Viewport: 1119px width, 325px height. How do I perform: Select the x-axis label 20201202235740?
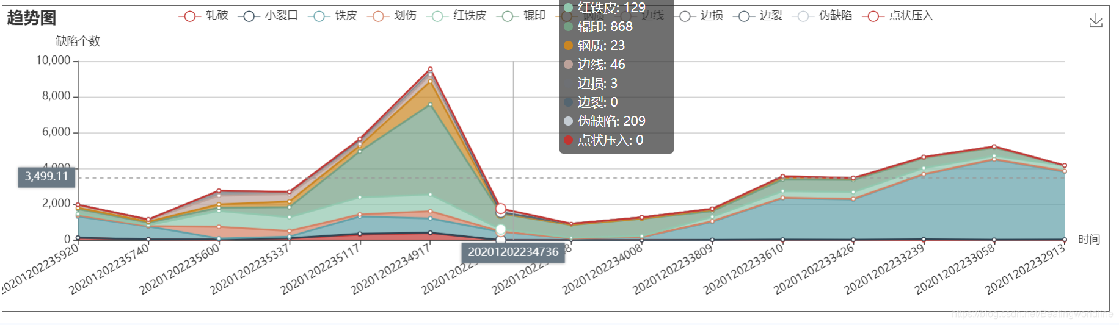point(109,269)
